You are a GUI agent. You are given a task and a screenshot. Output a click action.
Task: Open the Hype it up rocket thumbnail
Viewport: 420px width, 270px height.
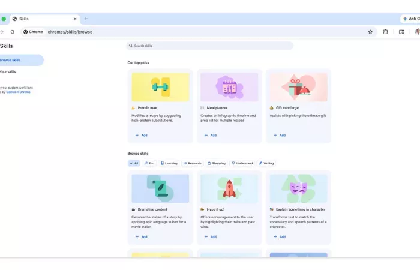click(x=229, y=188)
